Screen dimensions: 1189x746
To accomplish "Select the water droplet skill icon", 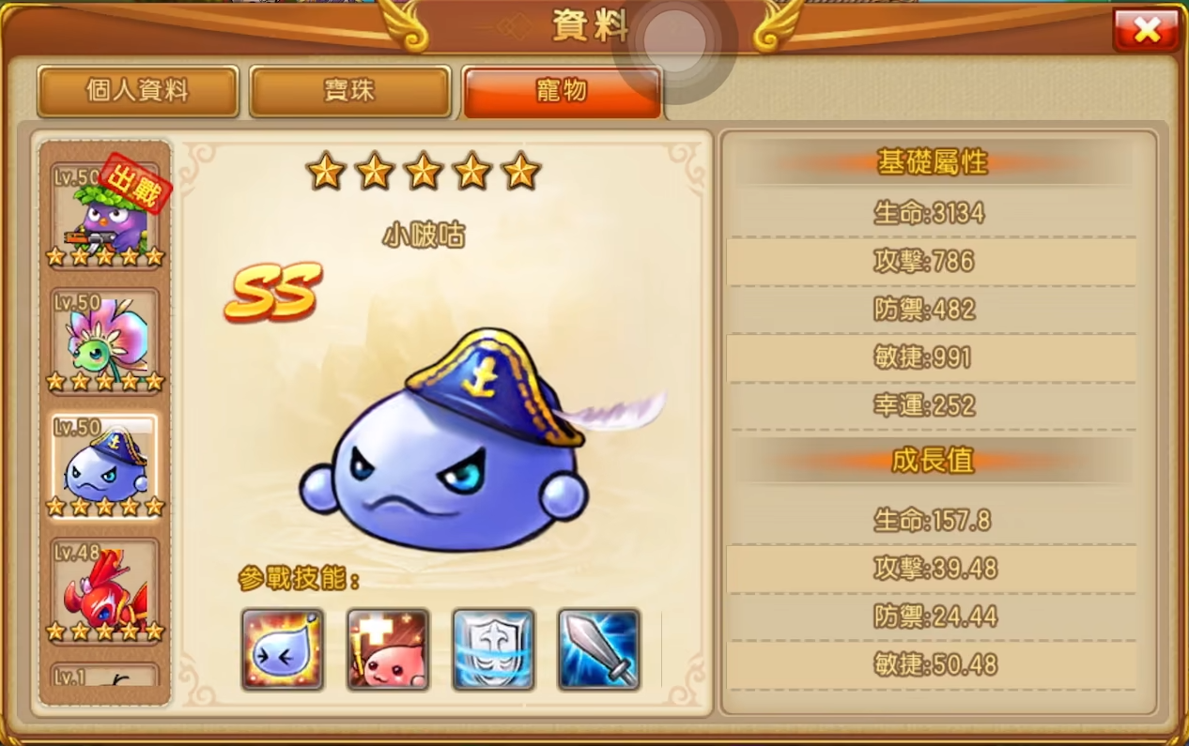I will (x=283, y=649).
